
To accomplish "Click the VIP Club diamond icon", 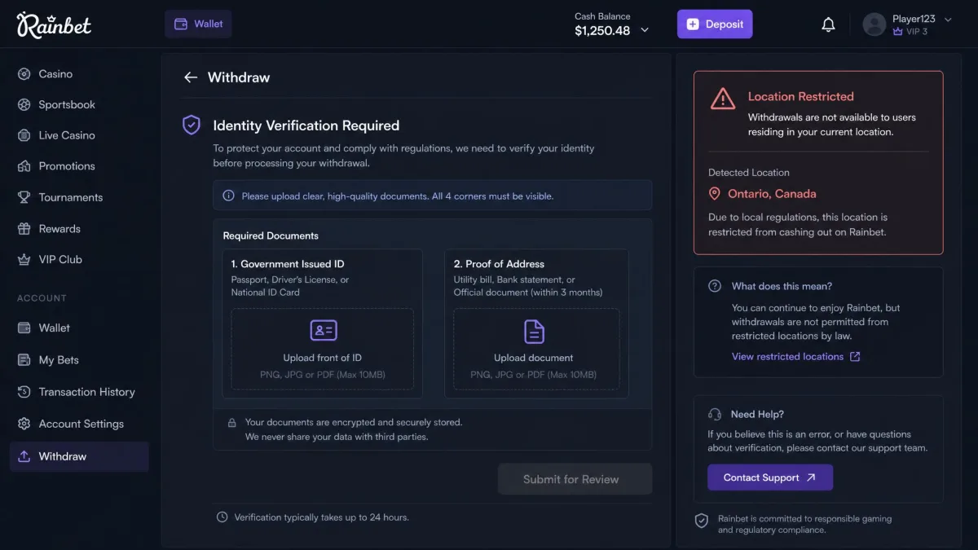I will 24,260.
